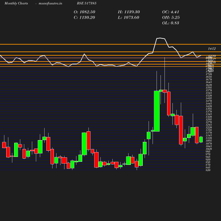Click the "OC: 4.41" percentage text
This screenshot has height=221, width=221.
[171, 12]
